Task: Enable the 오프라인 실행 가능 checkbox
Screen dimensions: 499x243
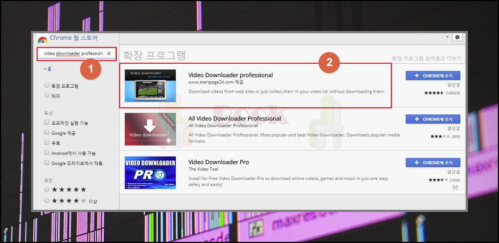Action: pos(47,123)
